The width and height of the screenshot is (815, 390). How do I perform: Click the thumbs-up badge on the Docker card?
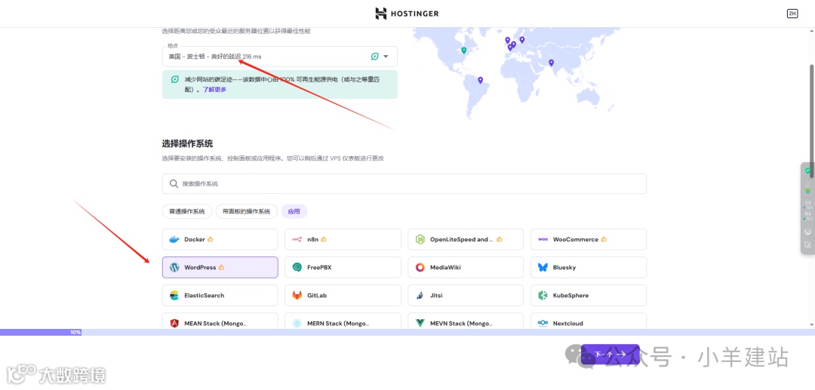coord(211,239)
